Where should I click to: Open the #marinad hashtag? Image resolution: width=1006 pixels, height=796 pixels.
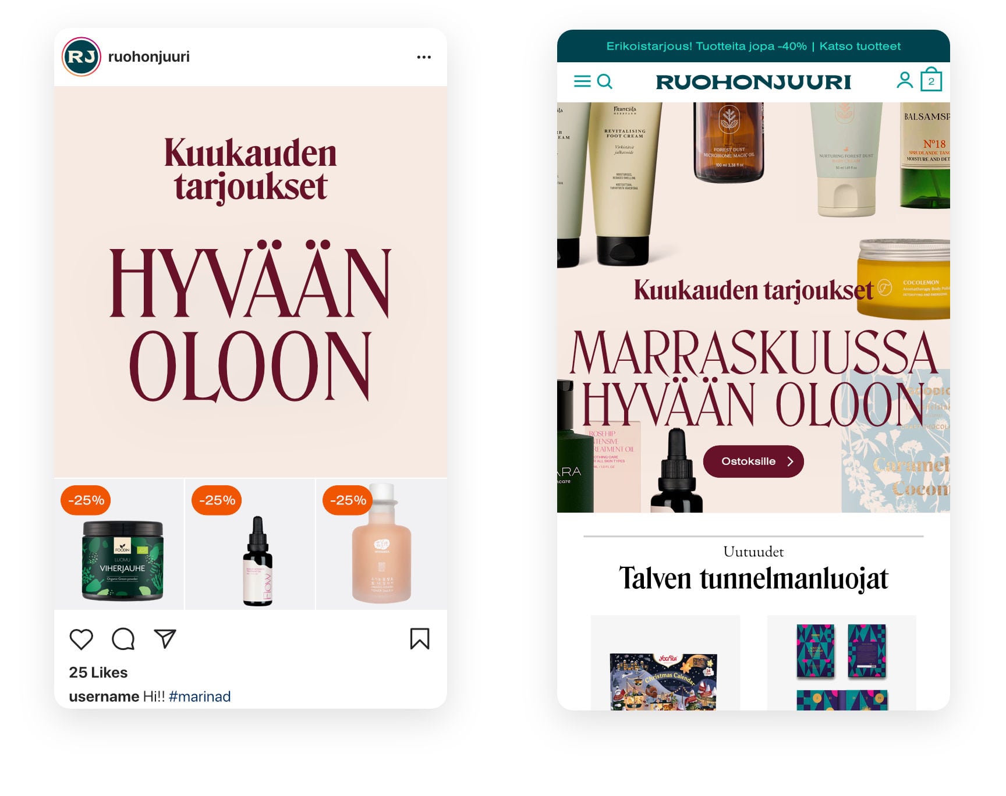click(x=200, y=696)
